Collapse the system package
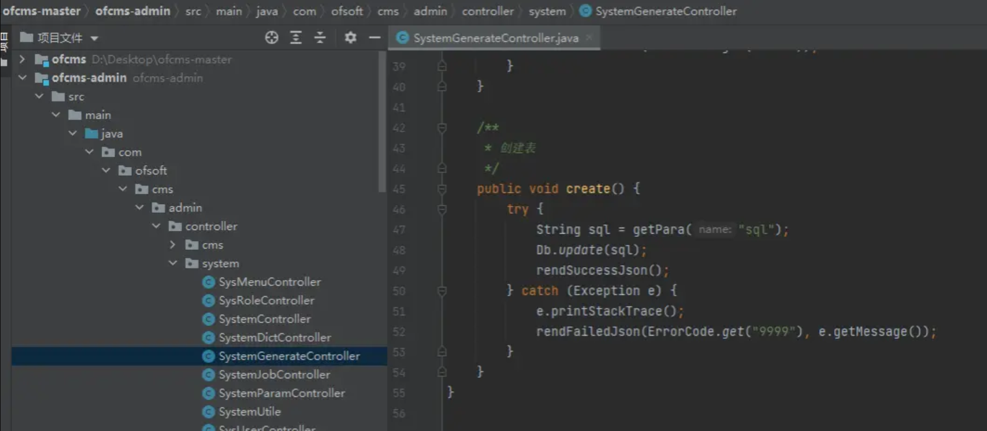The width and height of the screenshot is (987, 431). [x=173, y=263]
